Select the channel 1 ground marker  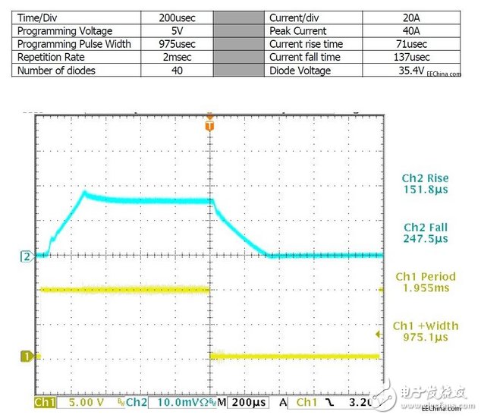pyautogui.click(x=24, y=355)
